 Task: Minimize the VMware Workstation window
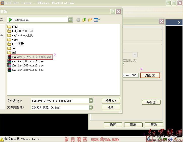click(168, 3)
